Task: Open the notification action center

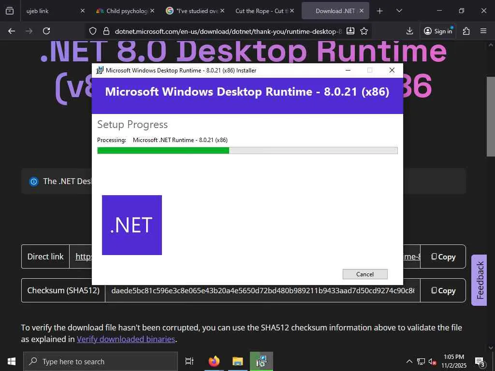Action: 480,361
